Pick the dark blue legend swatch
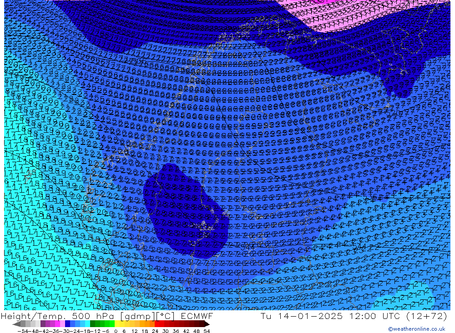 [x=67, y=324]
